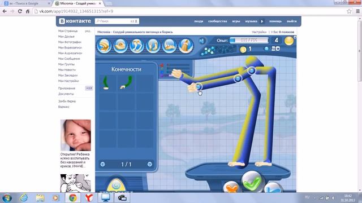Click the browser back arrow

5,11
